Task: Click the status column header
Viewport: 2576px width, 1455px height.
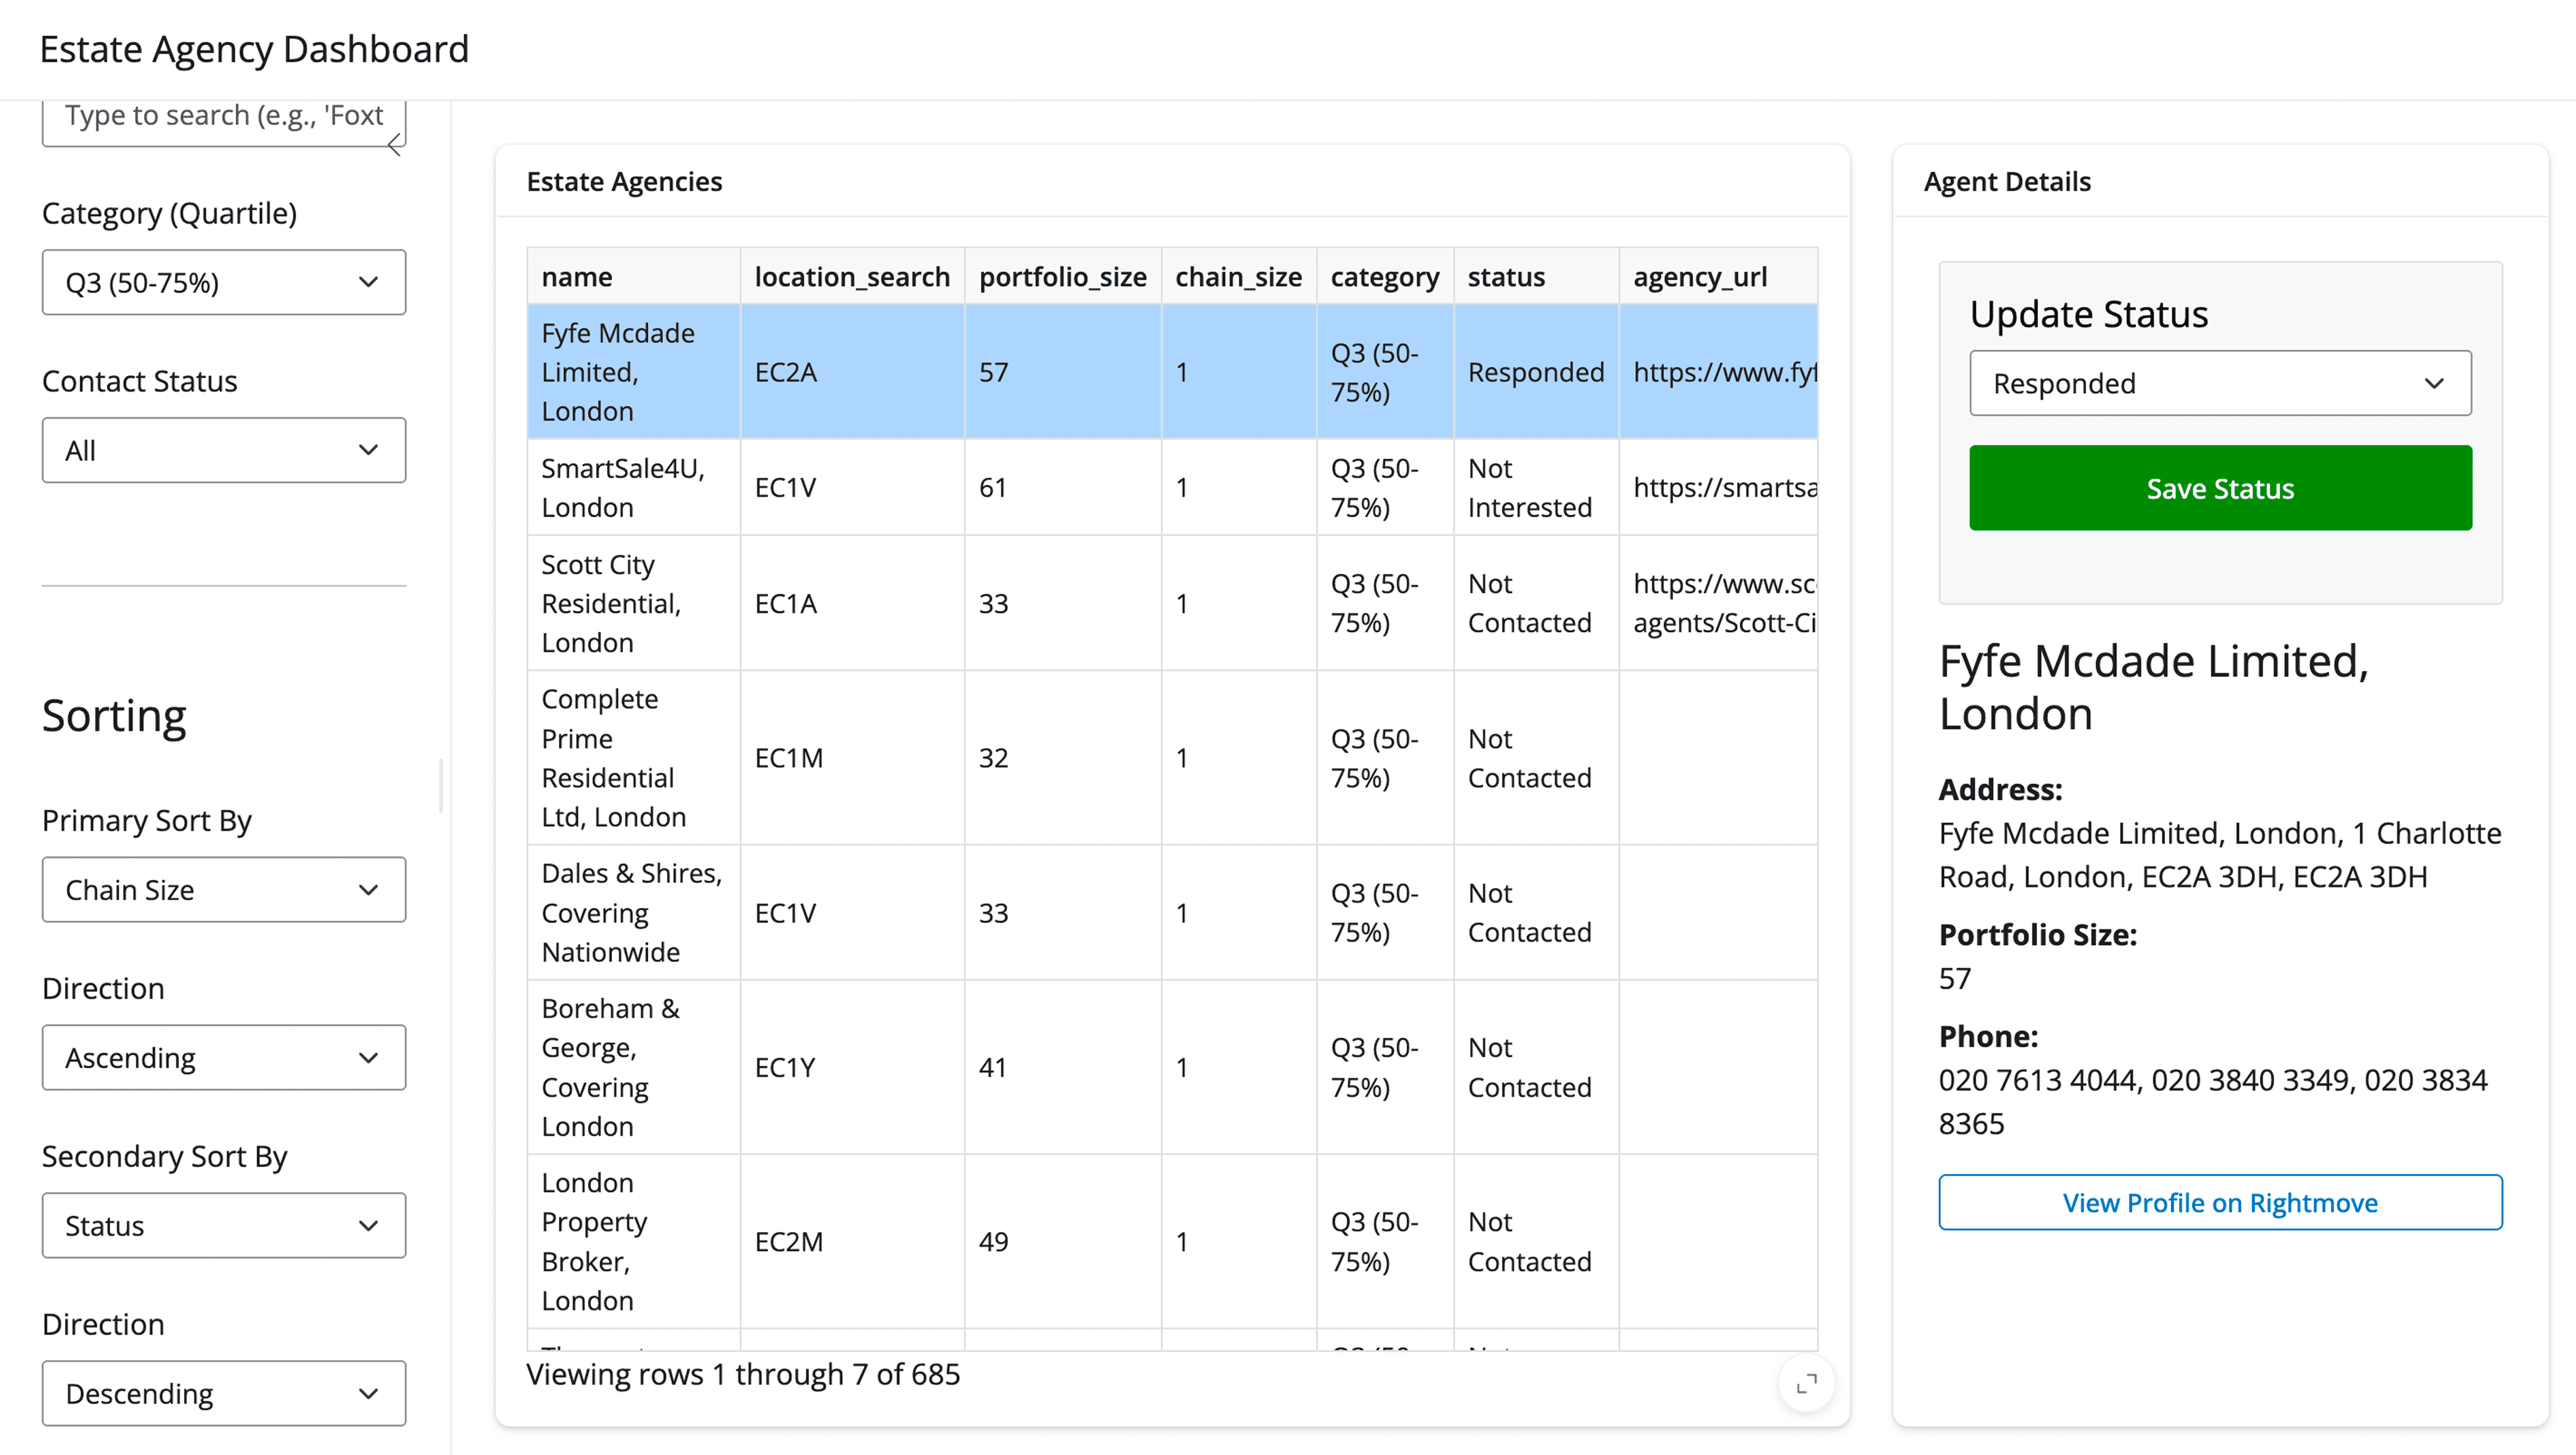Action: pos(1506,277)
